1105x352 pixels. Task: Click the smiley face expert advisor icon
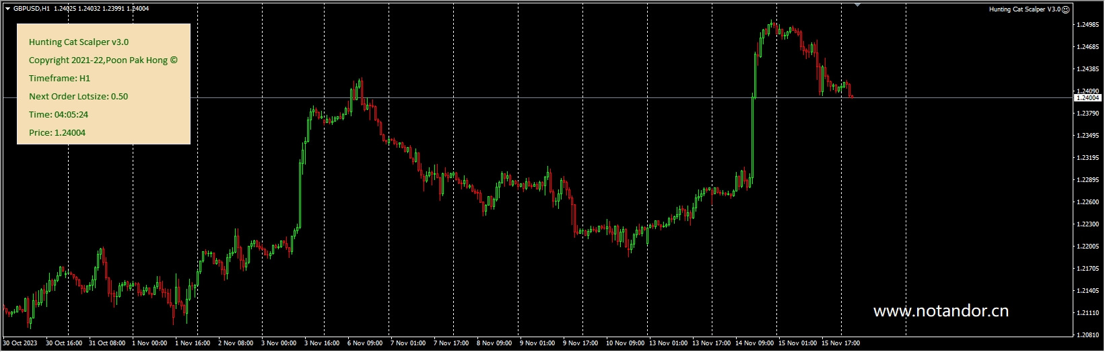[x=1066, y=9]
